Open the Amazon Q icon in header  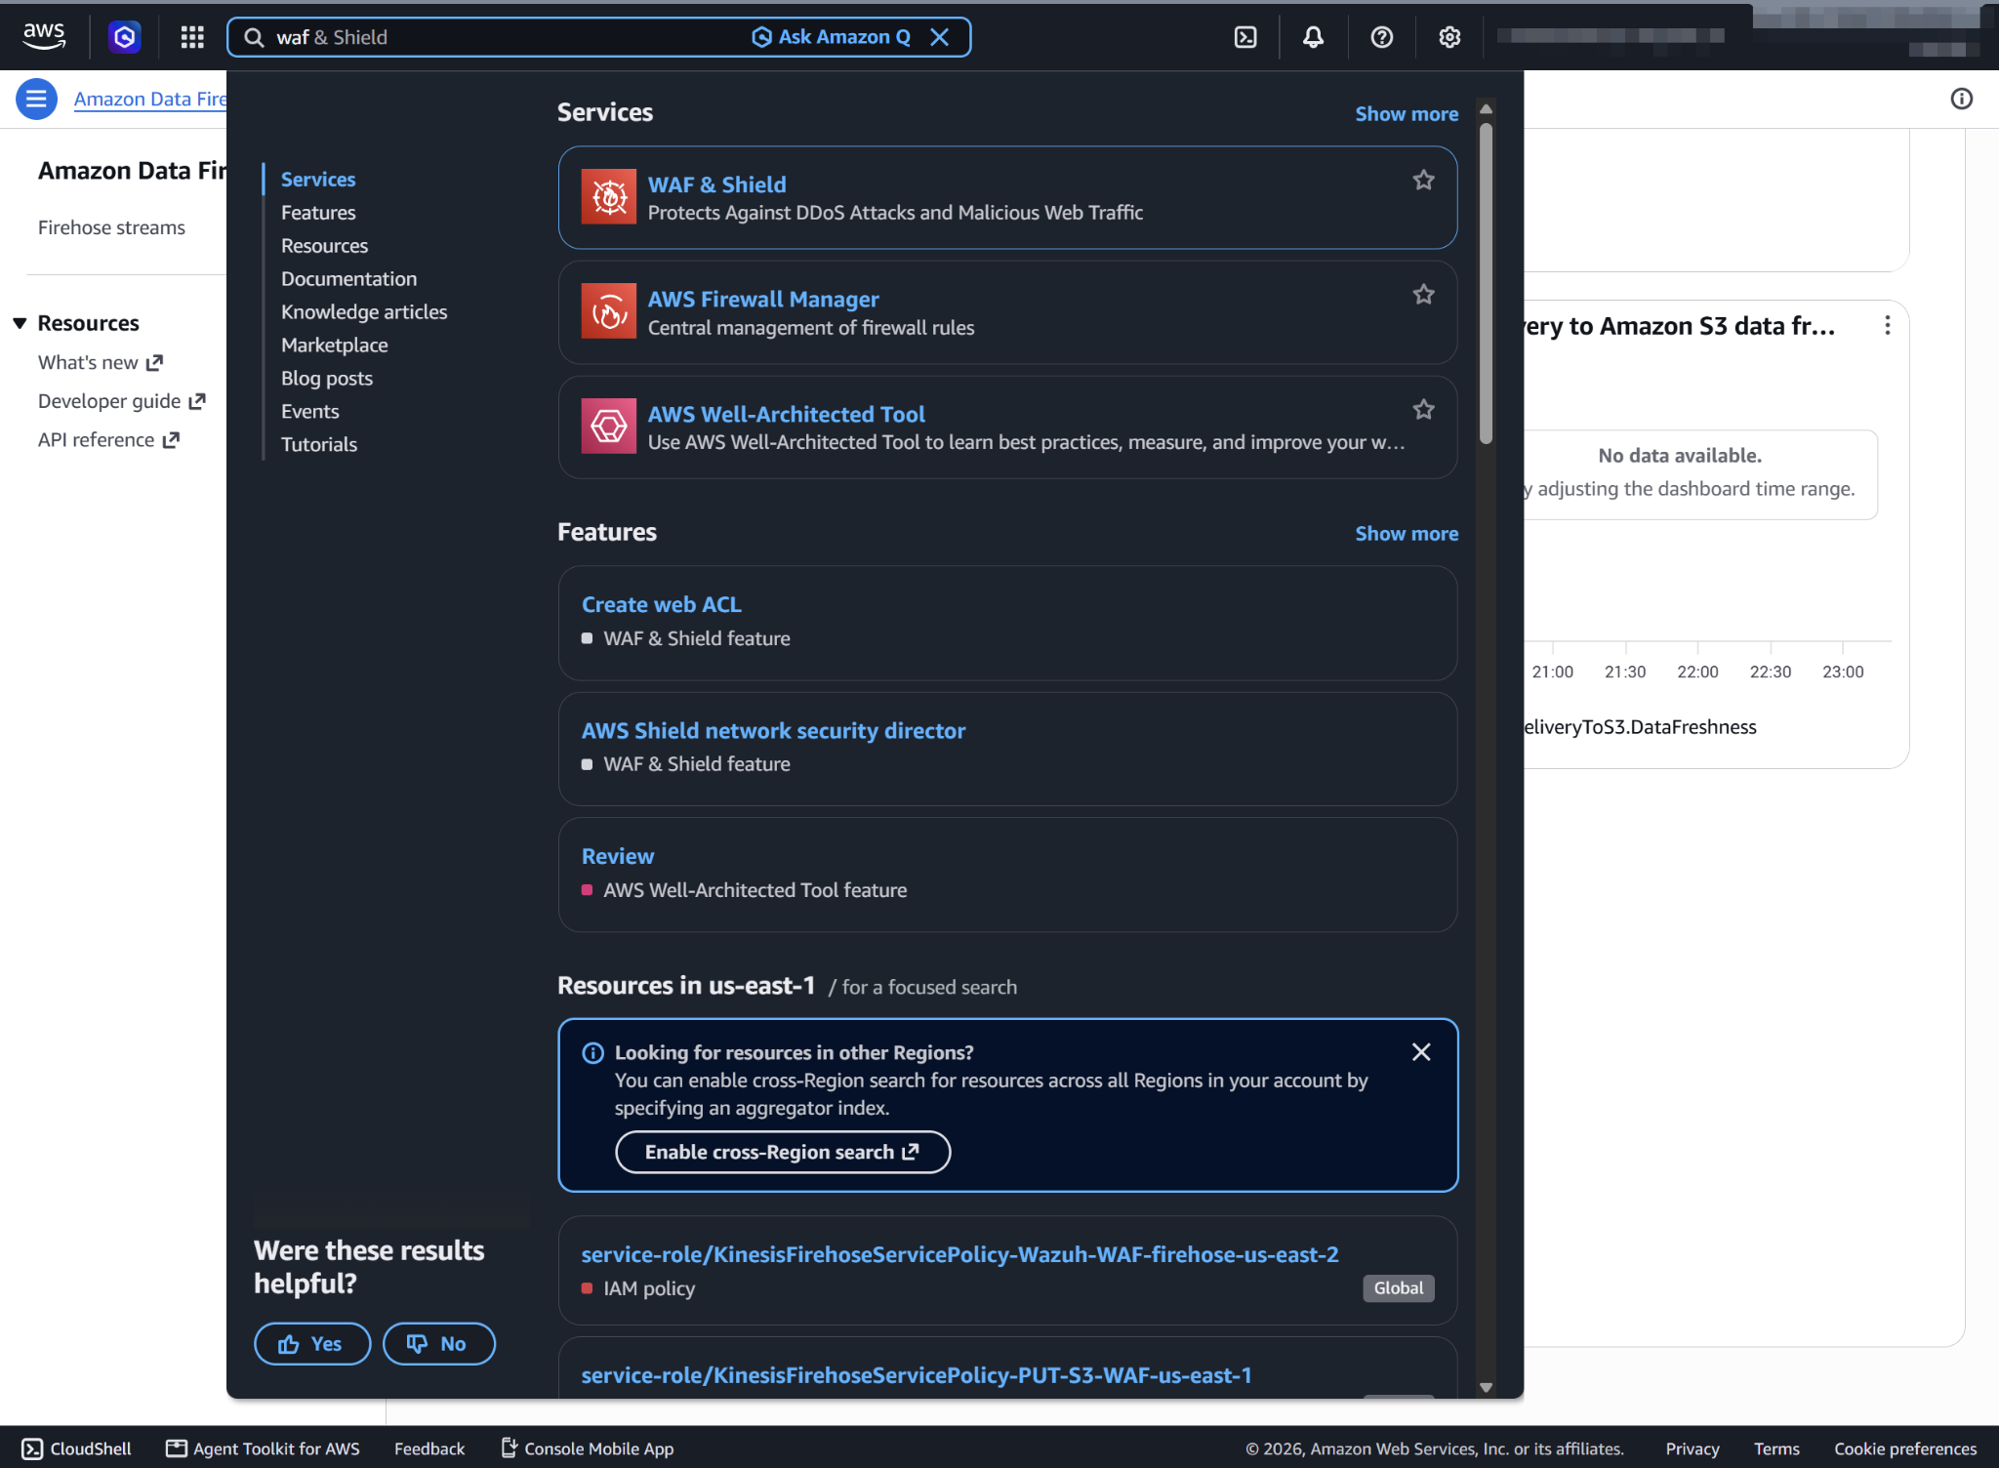(124, 37)
